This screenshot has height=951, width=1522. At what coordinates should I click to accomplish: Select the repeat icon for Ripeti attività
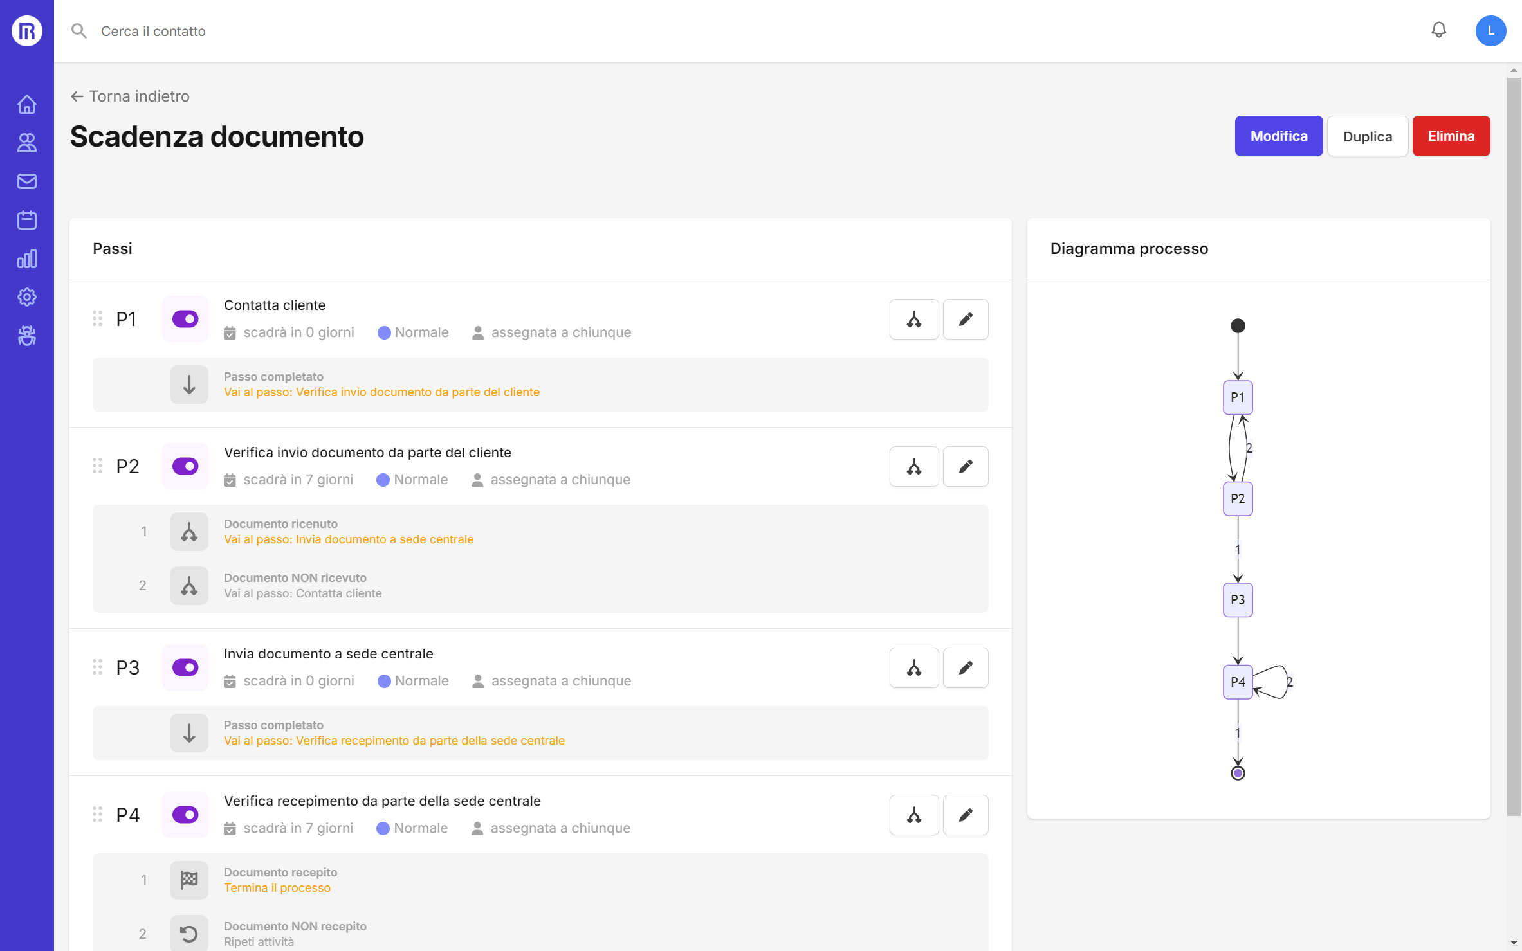point(188,932)
